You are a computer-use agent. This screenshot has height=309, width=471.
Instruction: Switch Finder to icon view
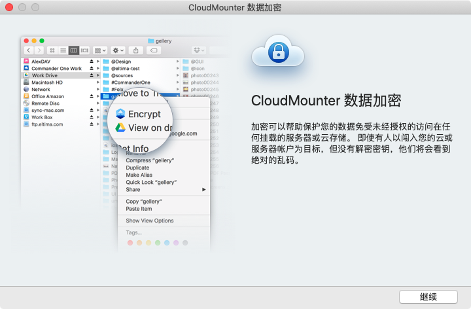point(52,50)
